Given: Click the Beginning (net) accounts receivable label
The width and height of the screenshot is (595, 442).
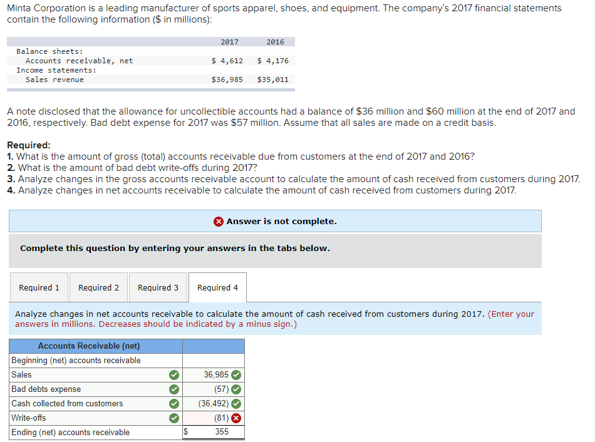Looking at the screenshot, I should point(76,361).
